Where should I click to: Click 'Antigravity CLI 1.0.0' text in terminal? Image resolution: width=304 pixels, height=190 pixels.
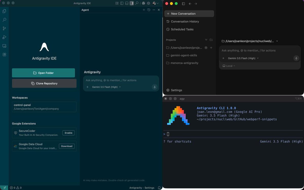point(216,108)
